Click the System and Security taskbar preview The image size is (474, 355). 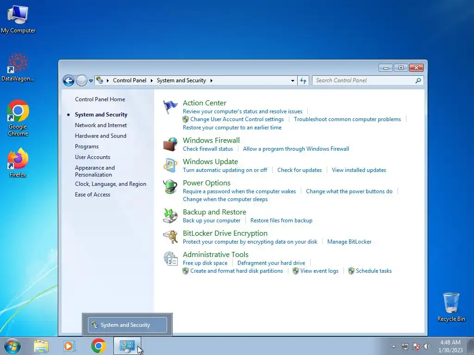click(x=127, y=325)
